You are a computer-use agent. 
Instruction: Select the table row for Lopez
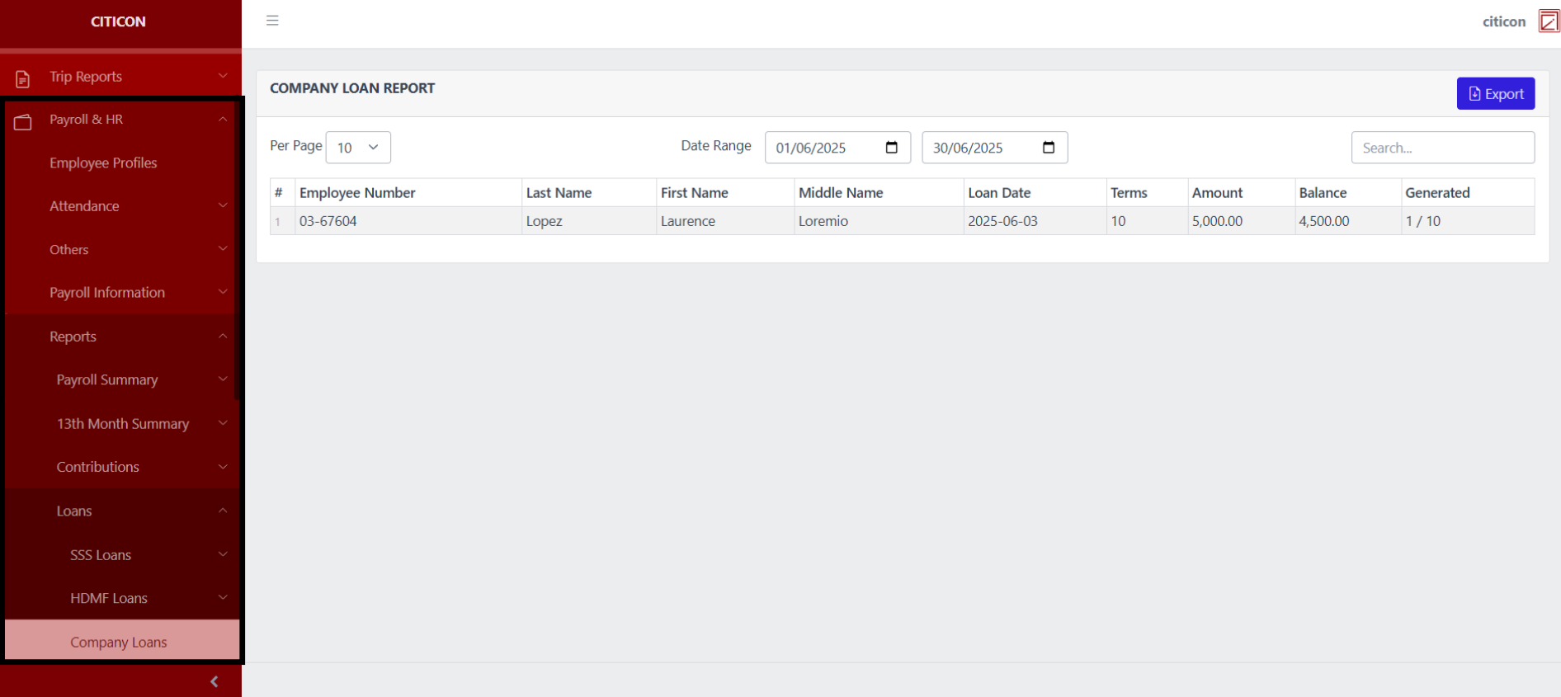(825, 221)
